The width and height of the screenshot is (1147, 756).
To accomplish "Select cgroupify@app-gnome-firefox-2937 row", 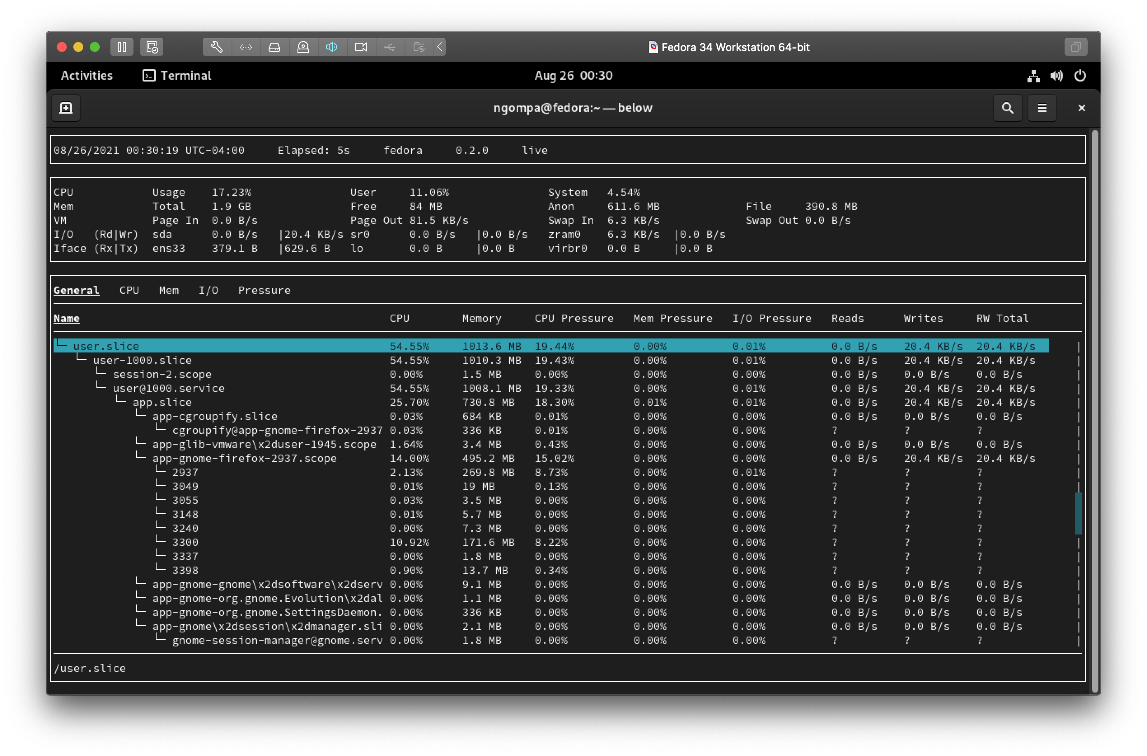I will (551, 430).
